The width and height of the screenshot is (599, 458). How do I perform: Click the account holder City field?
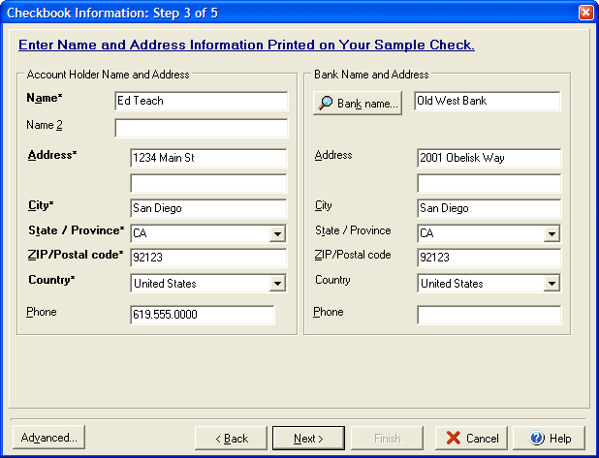pyautogui.click(x=208, y=208)
